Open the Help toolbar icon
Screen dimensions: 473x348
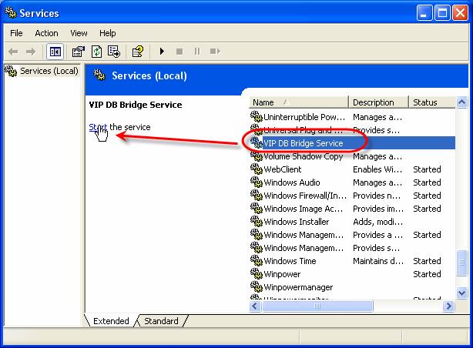point(138,52)
